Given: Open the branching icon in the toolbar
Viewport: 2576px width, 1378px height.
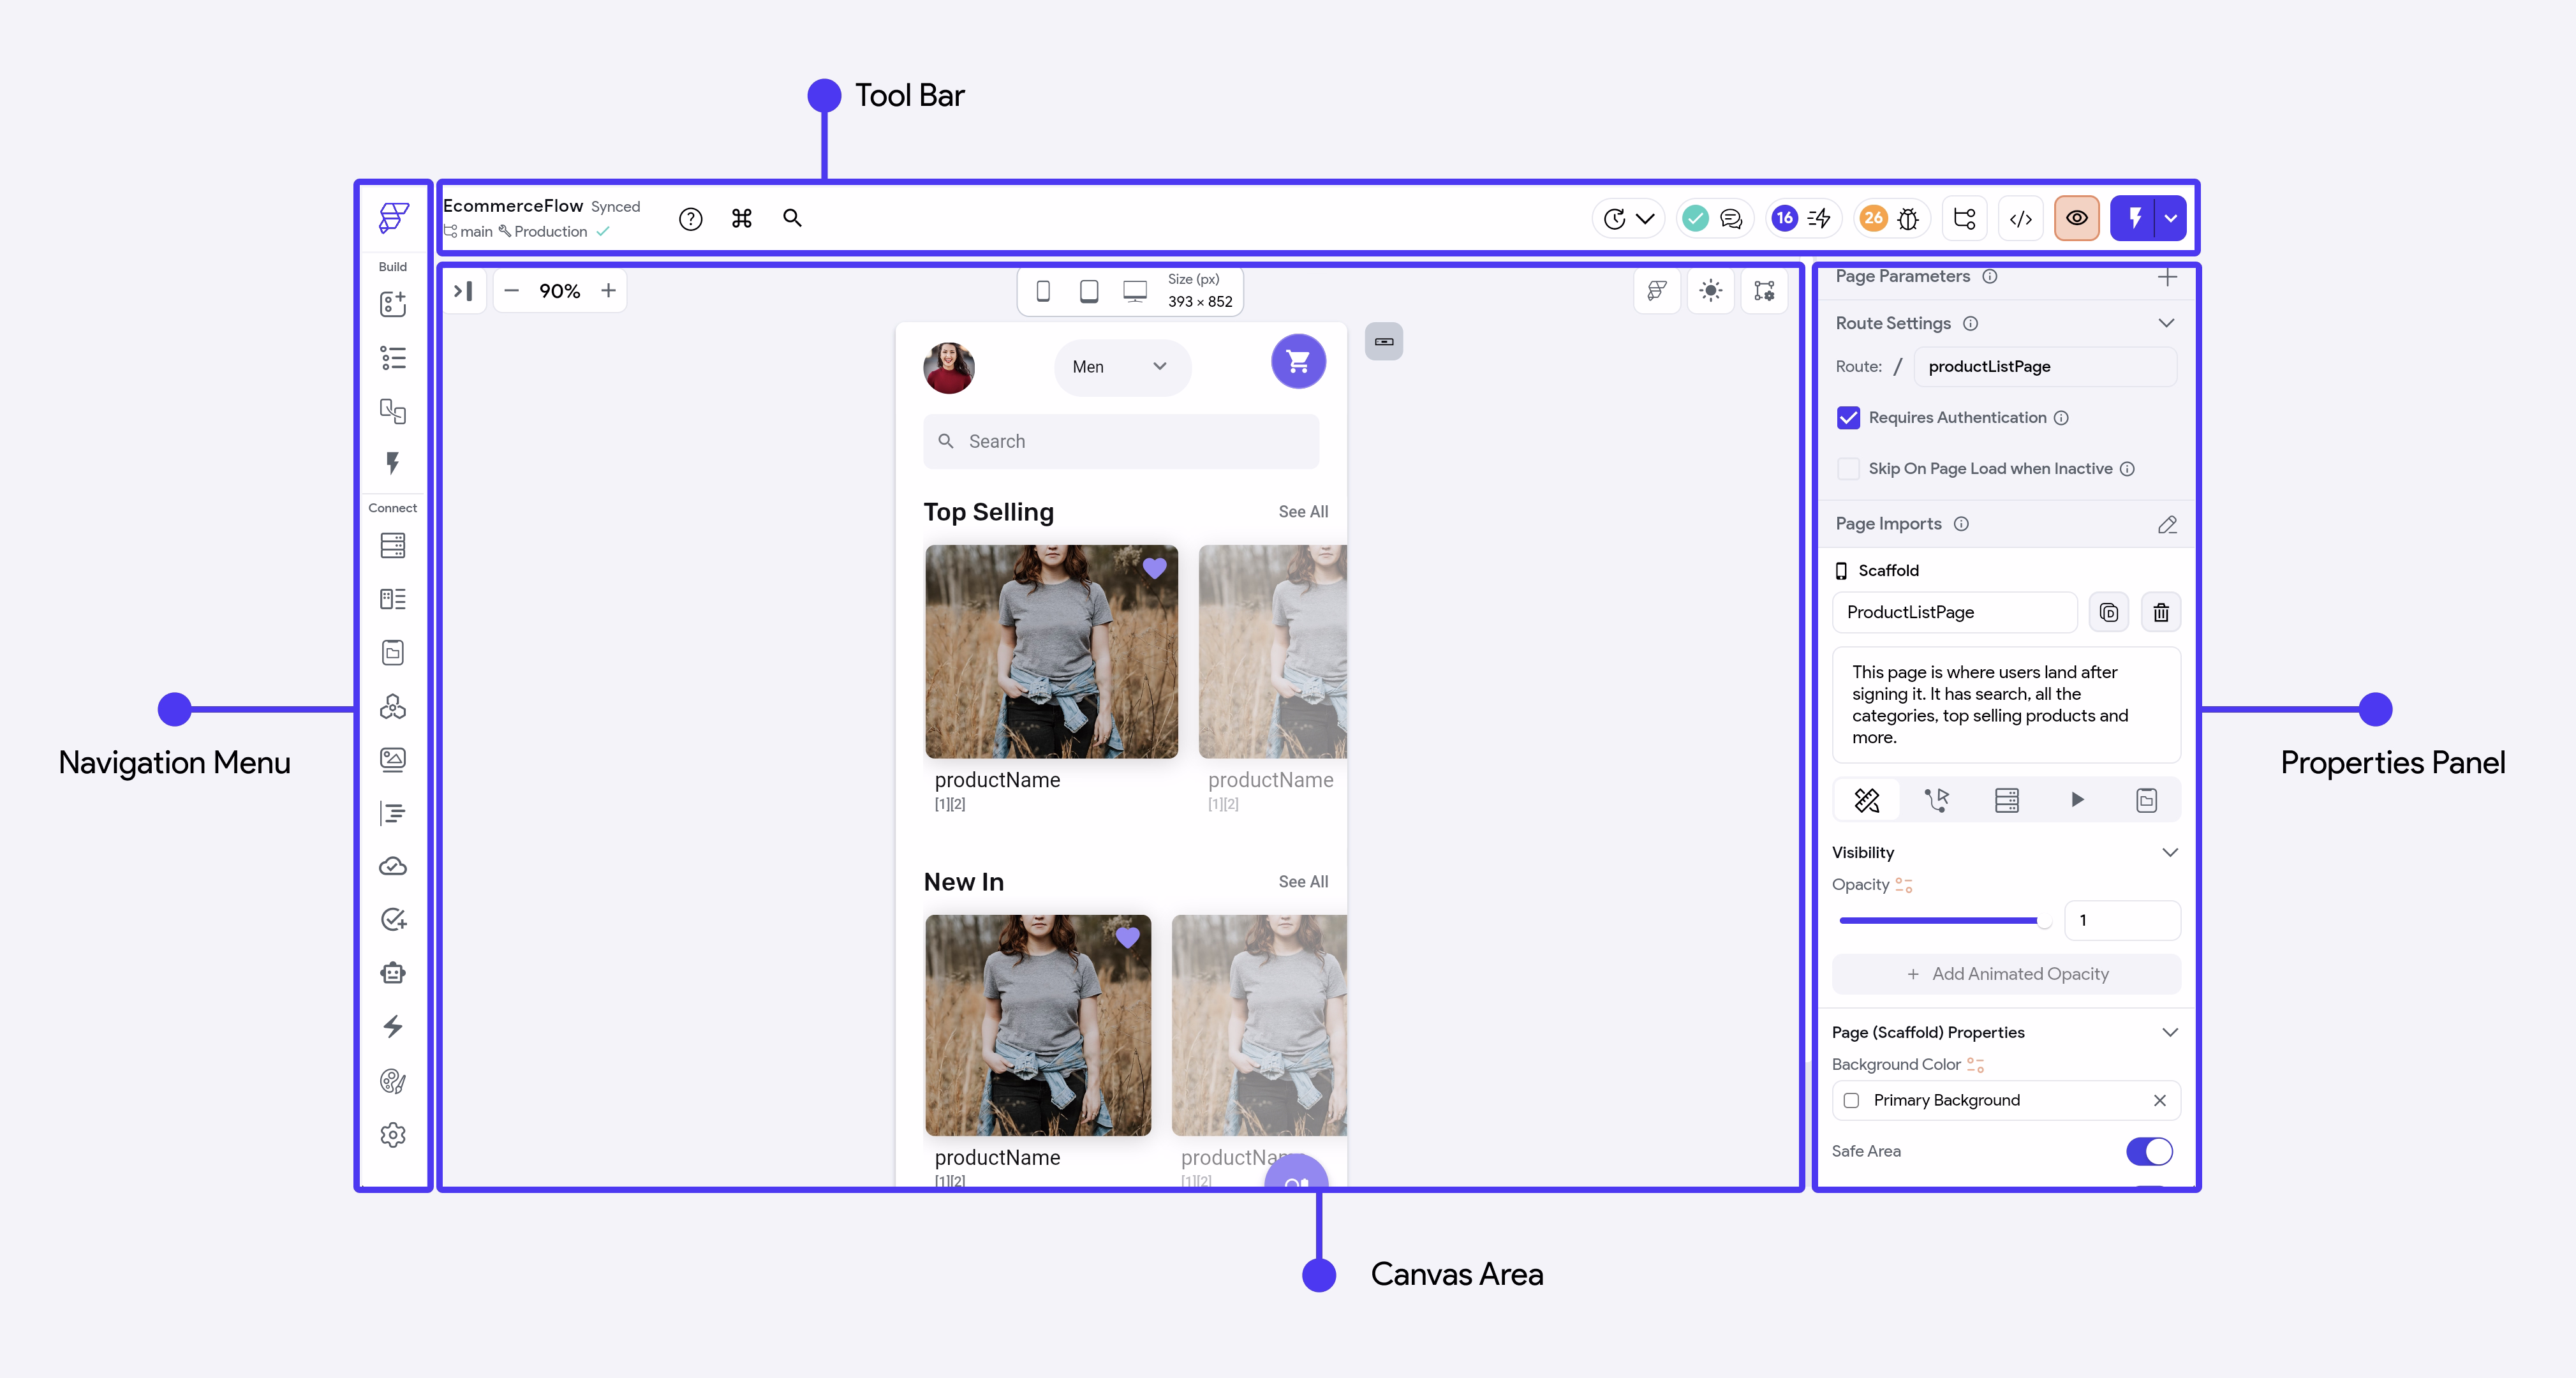Looking at the screenshot, I should pyautogui.click(x=1965, y=218).
